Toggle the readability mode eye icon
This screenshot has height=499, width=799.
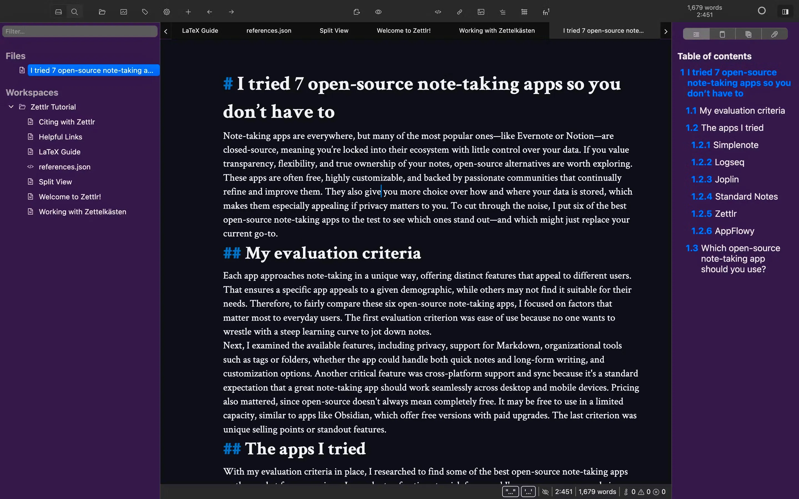[378, 12]
